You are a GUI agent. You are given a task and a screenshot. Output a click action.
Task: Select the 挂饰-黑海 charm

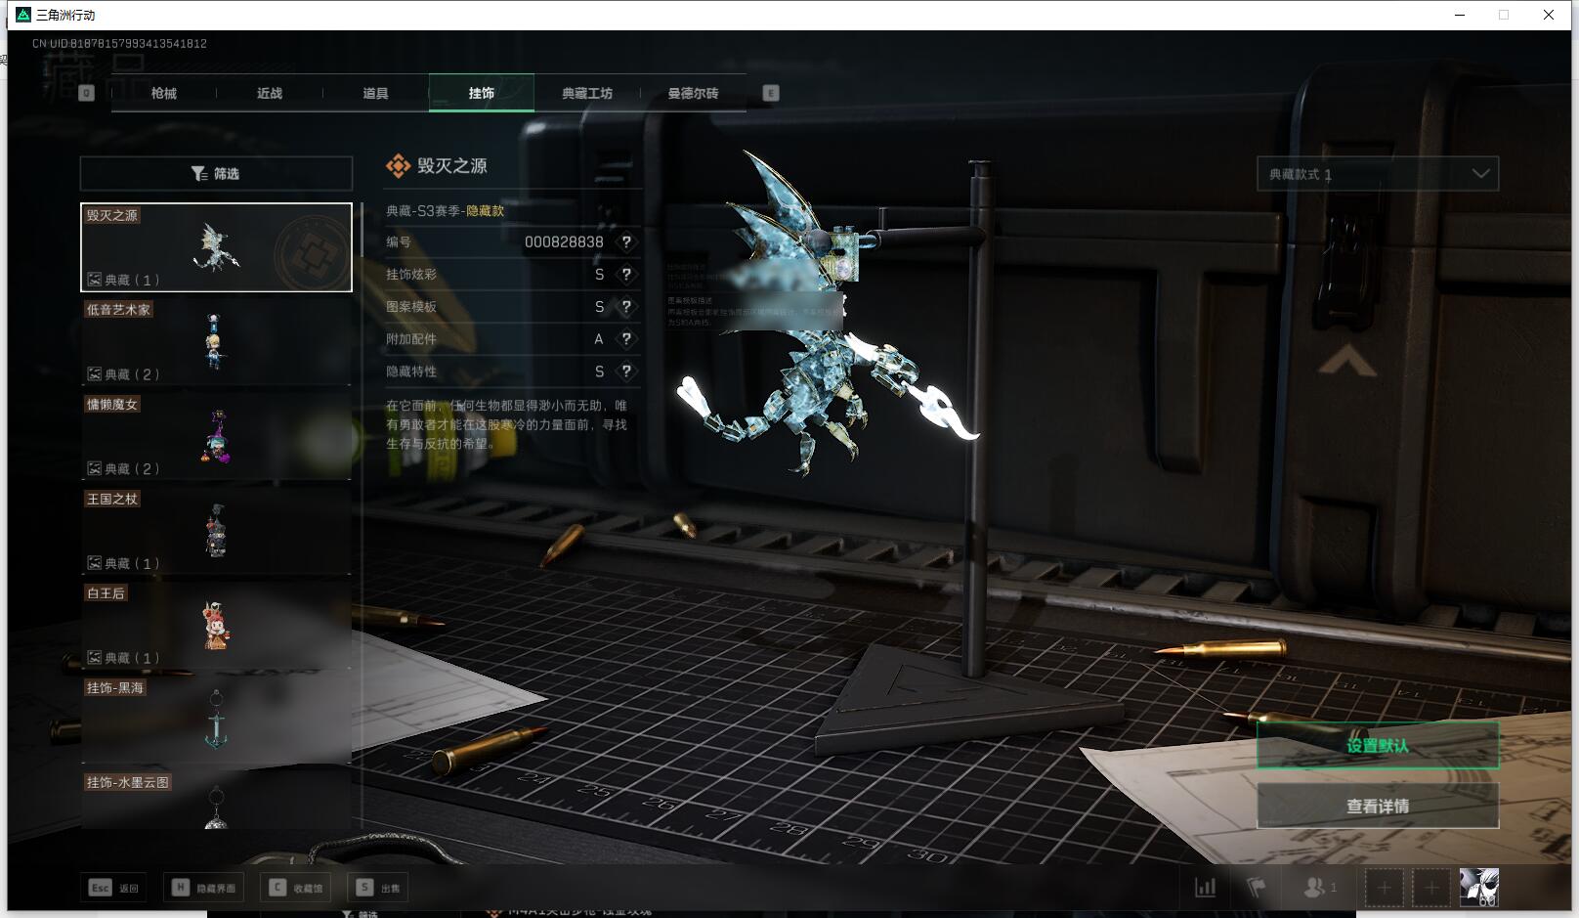[x=216, y=720]
